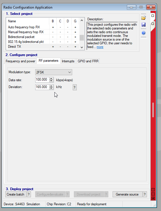The height and width of the screenshot is (211, 161).
Task: Switch to Frequency and power tab
Action: click(20, 61)
